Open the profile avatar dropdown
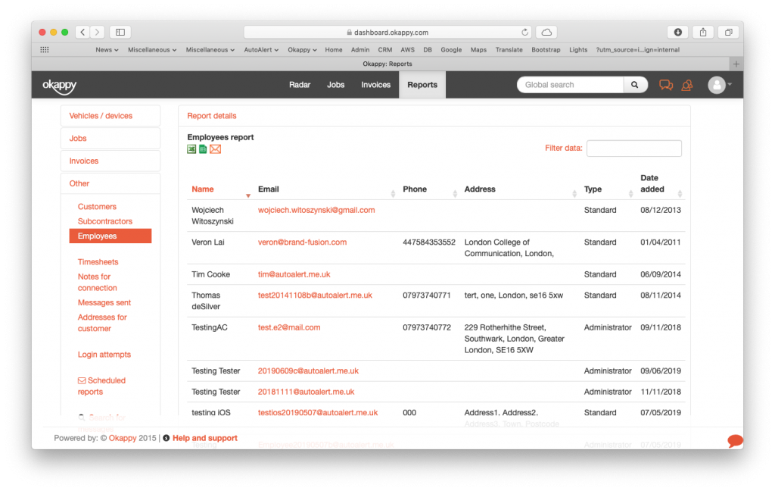The height and width of the screenshot is (491, 775). tap(716, 84)
